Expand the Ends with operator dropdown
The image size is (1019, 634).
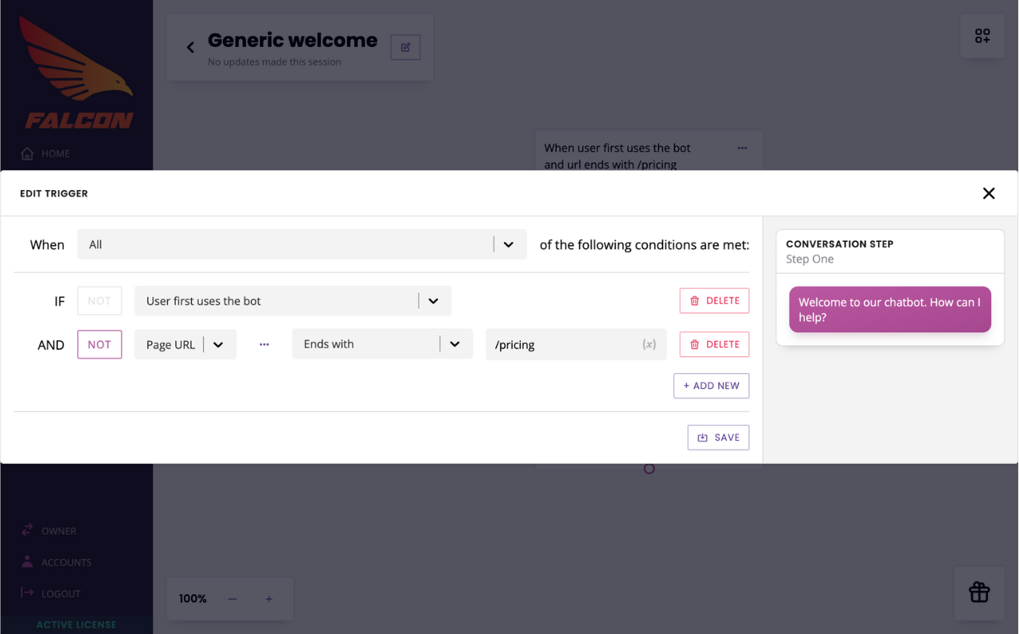(383, 344)
